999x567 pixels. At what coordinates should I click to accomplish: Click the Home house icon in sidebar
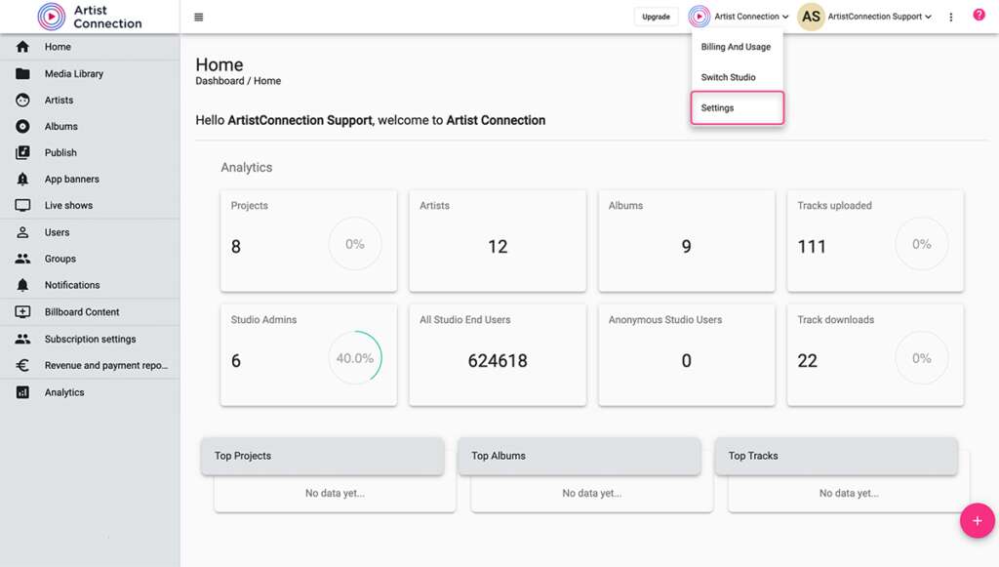point(22,47)
